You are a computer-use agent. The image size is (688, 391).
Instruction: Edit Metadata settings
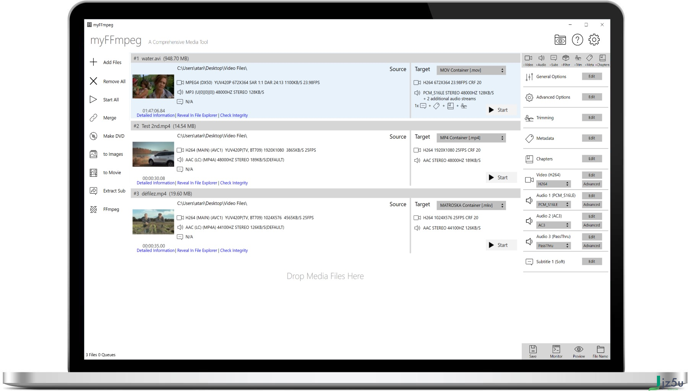(x=592, y=138)
